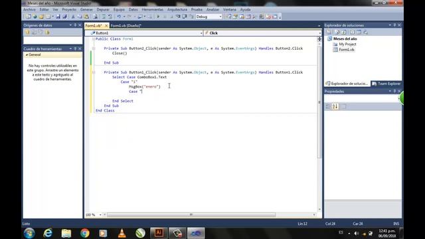Screen dimensions: 425x239
Task: Click the End Select code line
Action: coord(123,101)
